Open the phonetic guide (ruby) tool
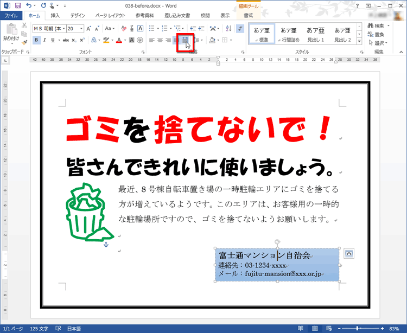Image resolution: width=407 pixels, height=333 pixels. click(132, 29)
